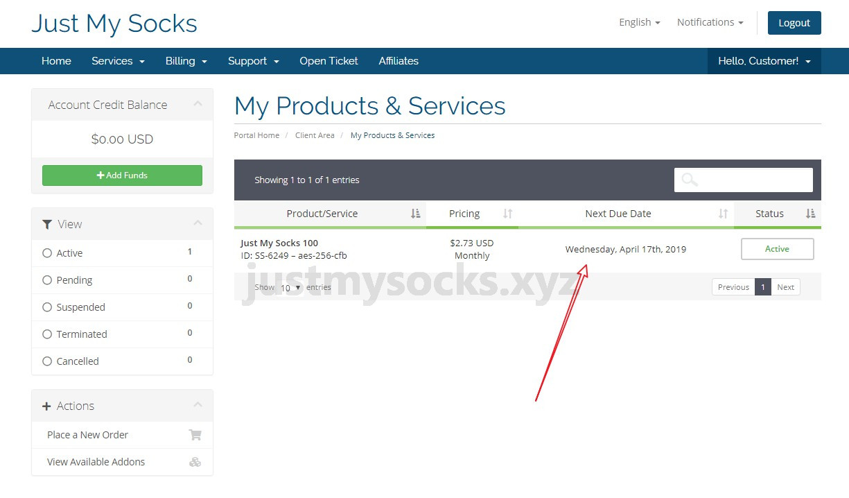Select the Pending filter radio button

(x=47, y=280)
